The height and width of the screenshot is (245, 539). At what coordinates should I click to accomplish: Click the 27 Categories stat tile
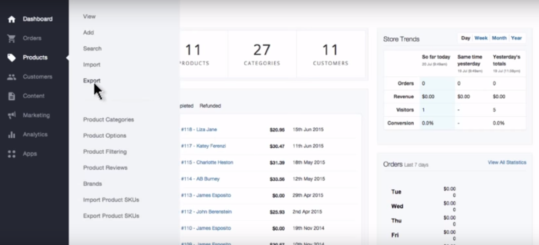coord(262,54)
